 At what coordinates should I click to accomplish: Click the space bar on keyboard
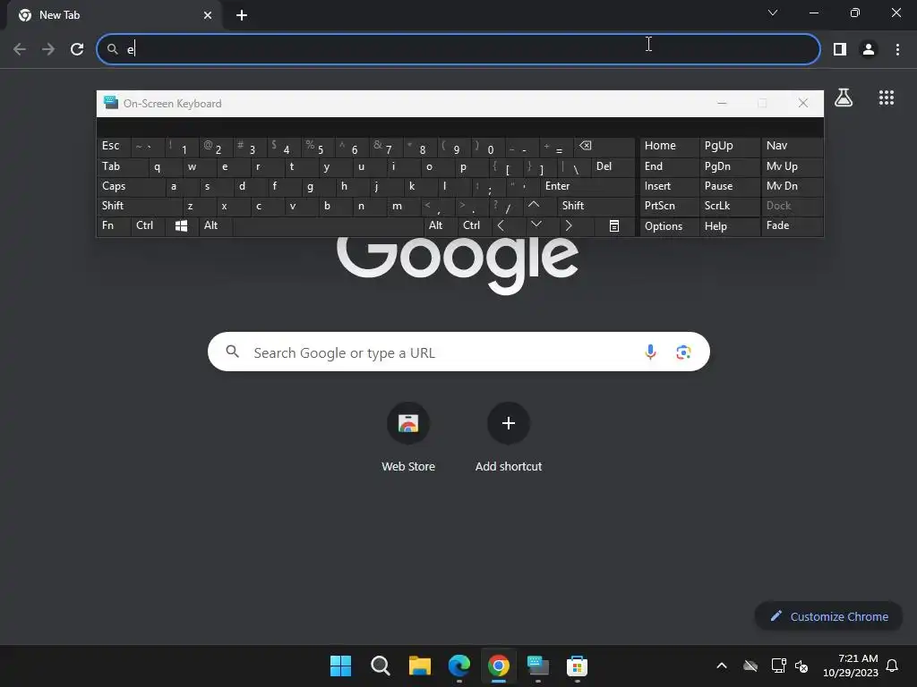(x=328, y=226)
